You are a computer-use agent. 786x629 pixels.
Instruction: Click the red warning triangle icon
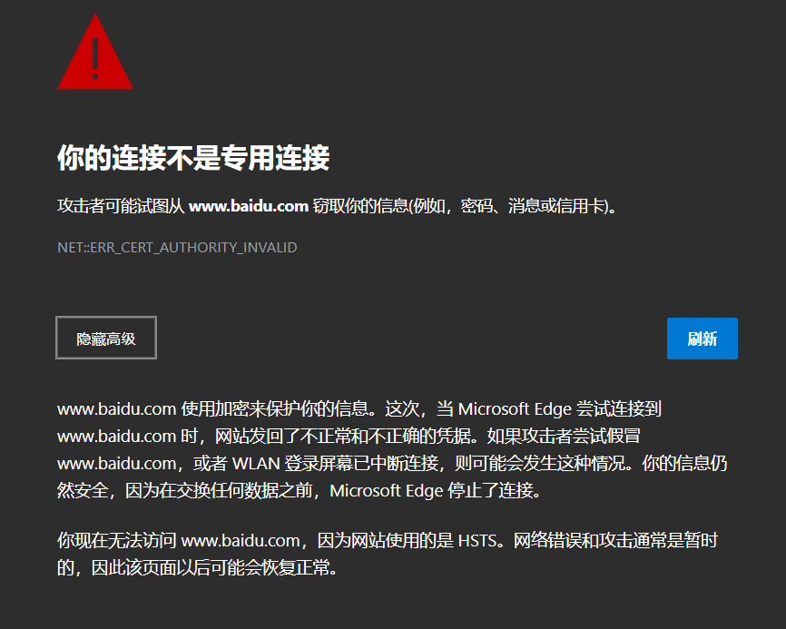[95, 52]
